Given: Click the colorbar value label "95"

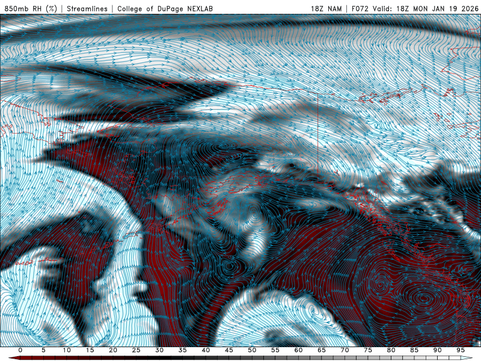Looking at the screenshot, I should 461,350.
